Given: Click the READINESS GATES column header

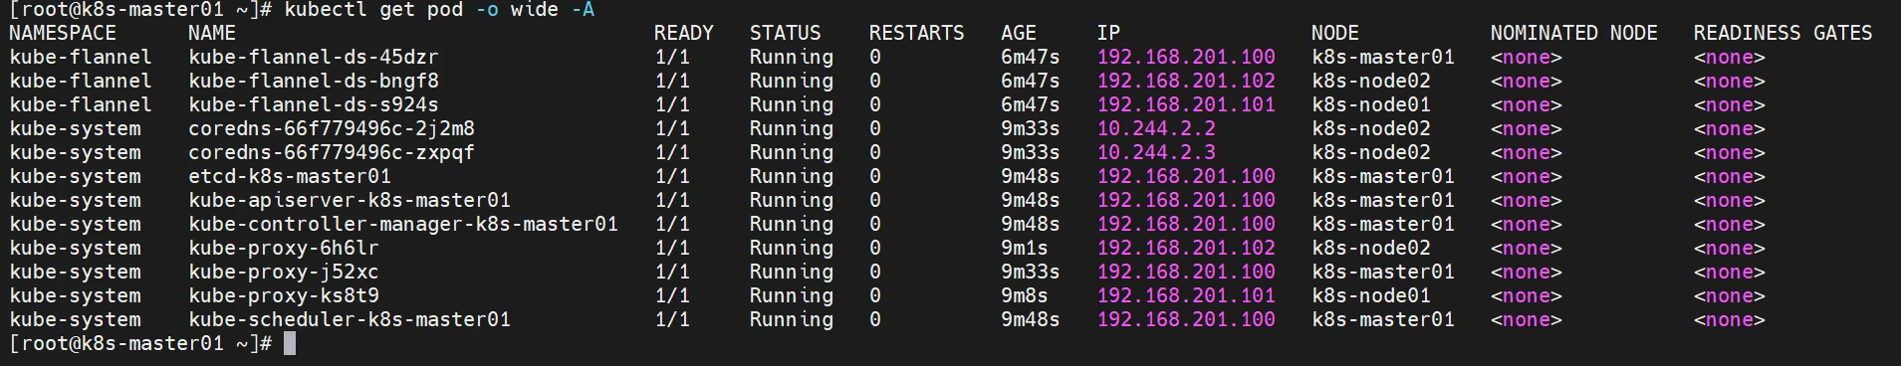Looking at the screenshot, I should point(1782,33).
